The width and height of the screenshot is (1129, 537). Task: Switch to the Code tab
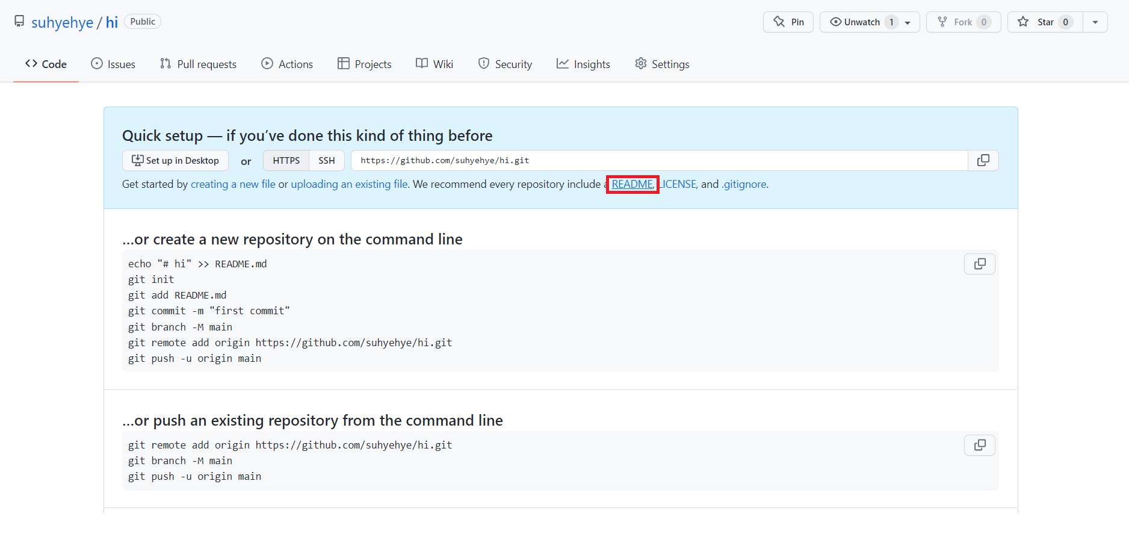pos(46,64)
